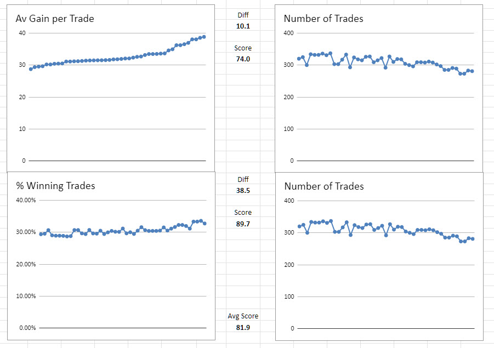Select the 30.00% axis label
Image resolution: width=494 pixels, height=348 pixels.
(x=25, y=232)
